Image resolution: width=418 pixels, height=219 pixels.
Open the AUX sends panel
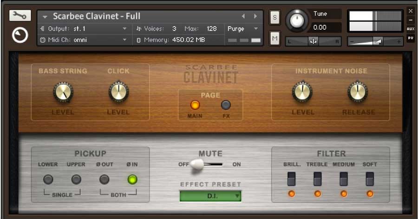pos(411,29)
